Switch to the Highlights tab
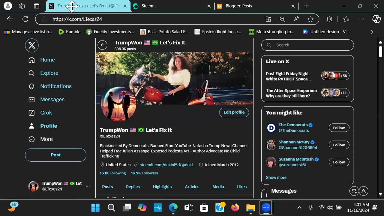Screen dimensions: 384x216 [162, 187]
